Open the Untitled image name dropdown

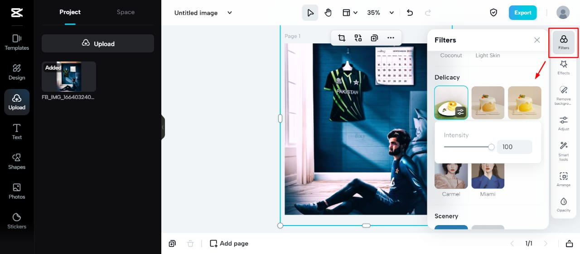203,13
